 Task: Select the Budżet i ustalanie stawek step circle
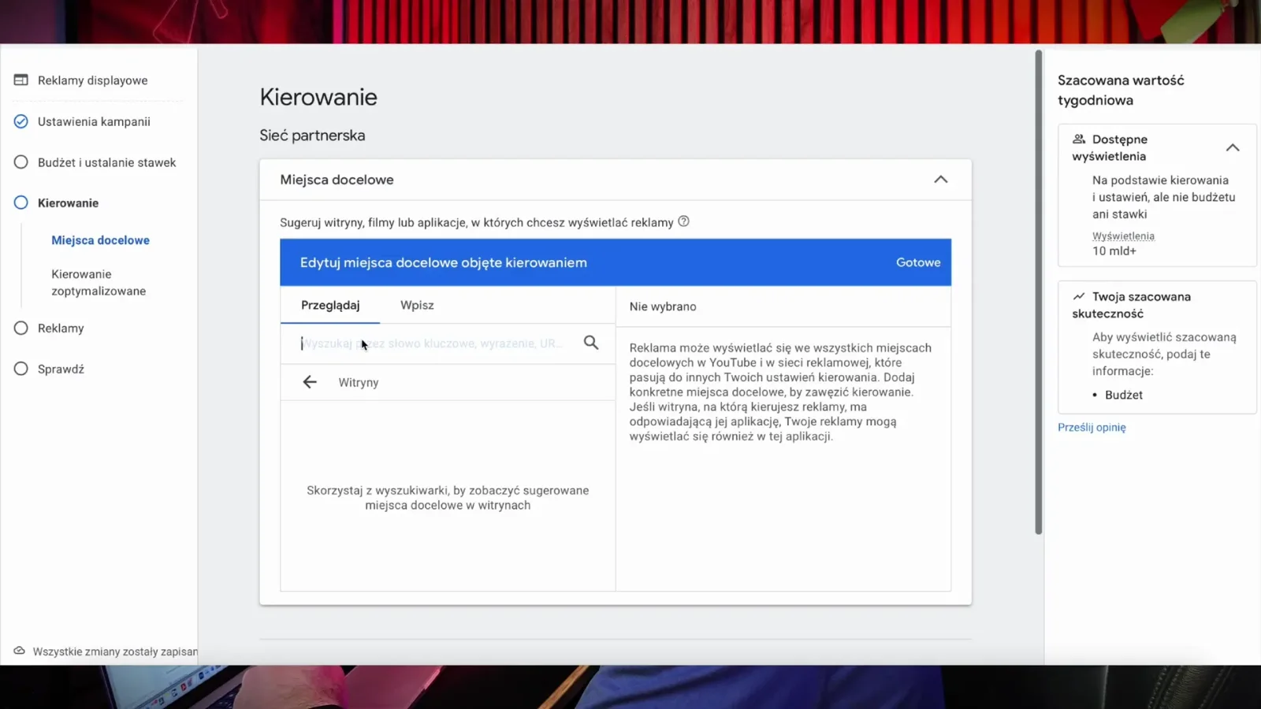[x=21, y=162]
